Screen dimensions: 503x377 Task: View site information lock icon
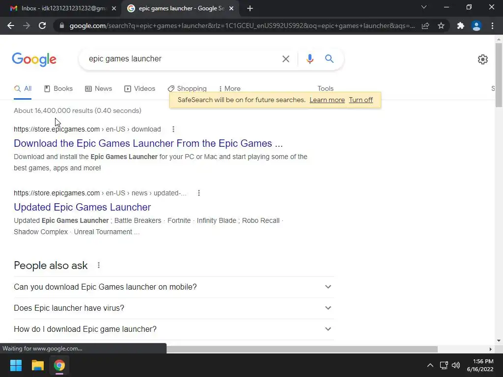click(x=62, y=26)
